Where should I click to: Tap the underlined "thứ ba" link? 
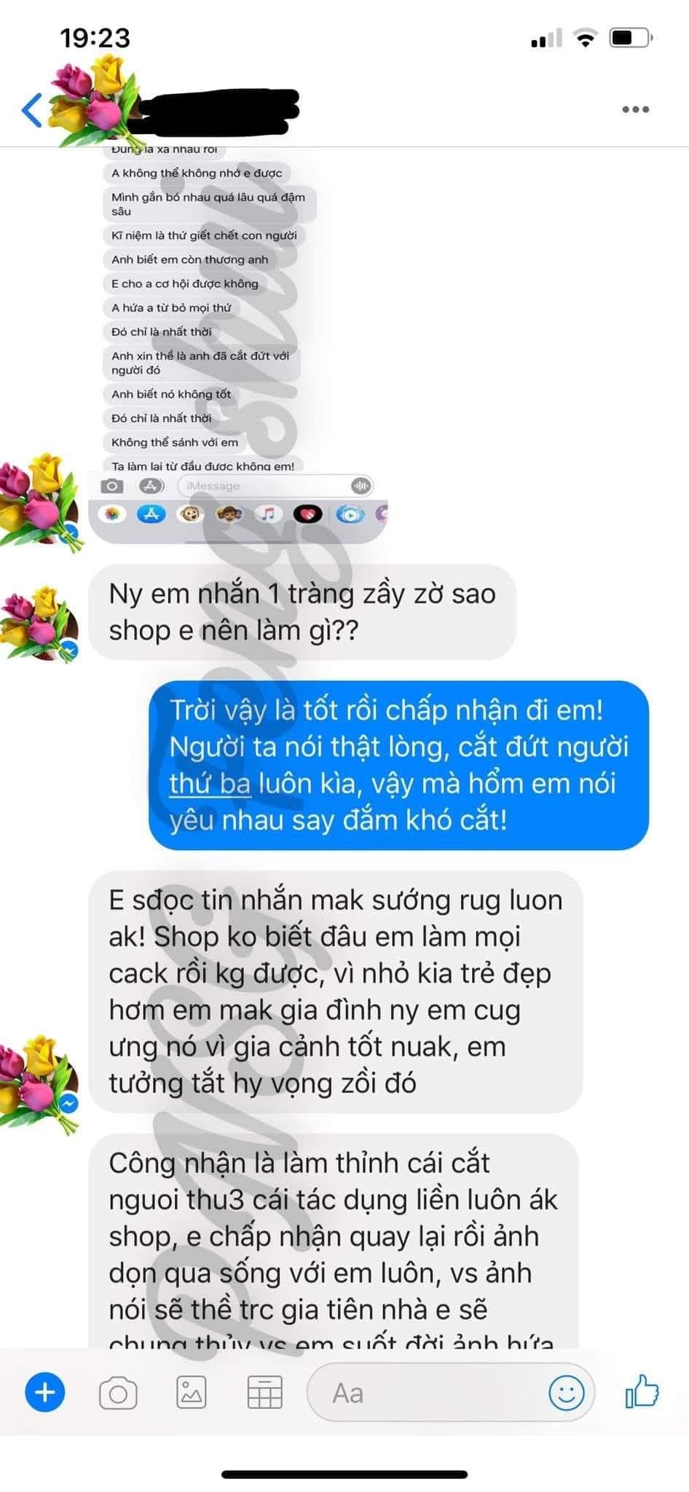210,784
